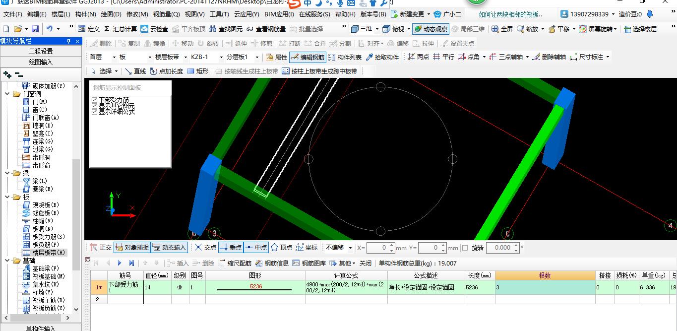Toggle 正交 orthogonal mode
Screen dimensions: 677x331
101,247
